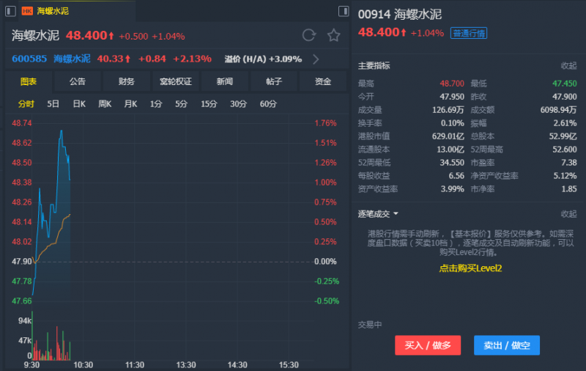Add 海螺水泥 to favorites with the star
This screenshot has height=371, width=586.
[333, 35]
